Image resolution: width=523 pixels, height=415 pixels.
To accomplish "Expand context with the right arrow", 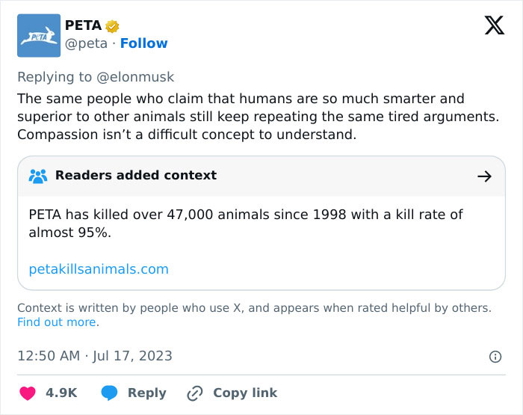I will point(484,176).
